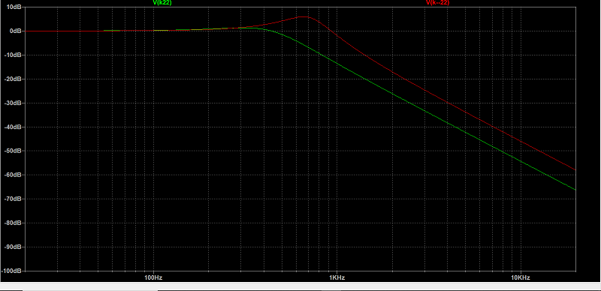Click the -30dB axis label

pos(13,103)
